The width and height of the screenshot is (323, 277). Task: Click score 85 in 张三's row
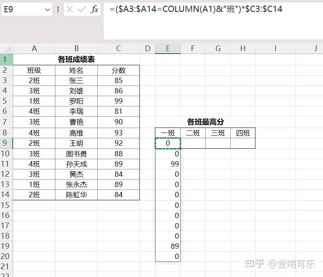119,81
